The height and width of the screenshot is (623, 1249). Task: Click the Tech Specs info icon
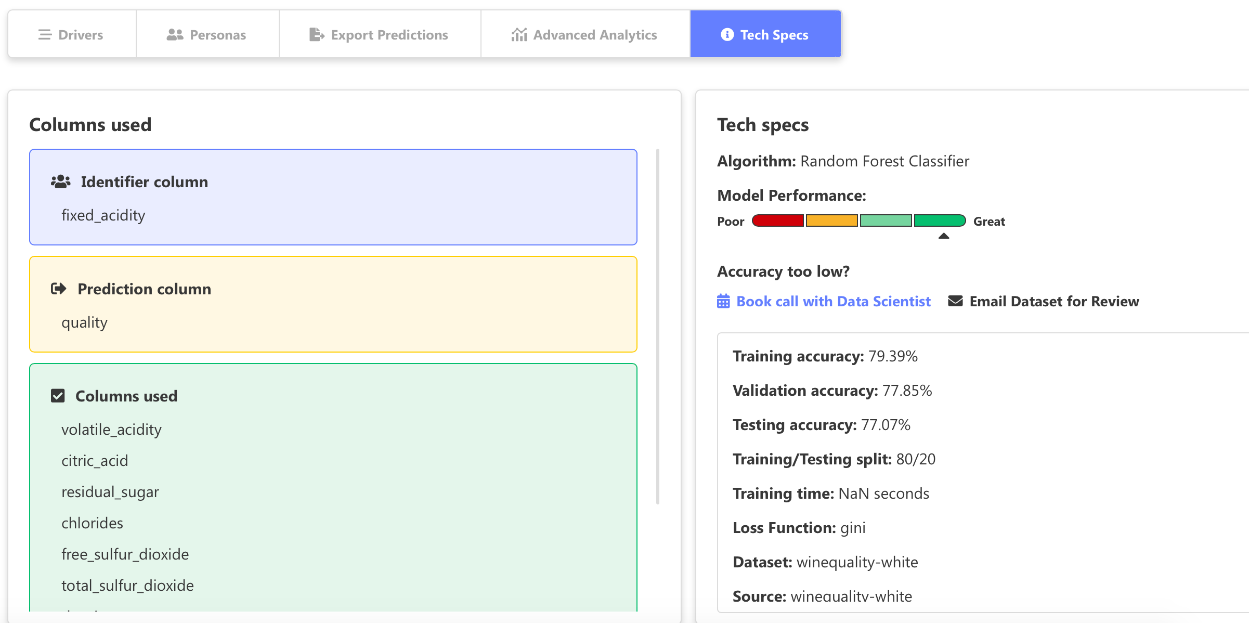pyautogui.click(x=727, y=35)
